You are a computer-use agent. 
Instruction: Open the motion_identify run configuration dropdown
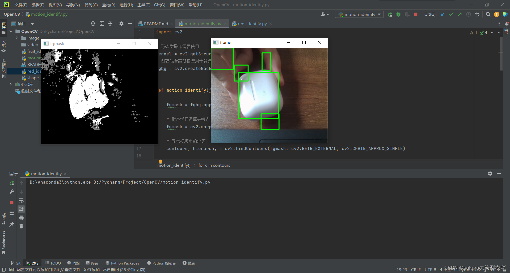[359, 14]
